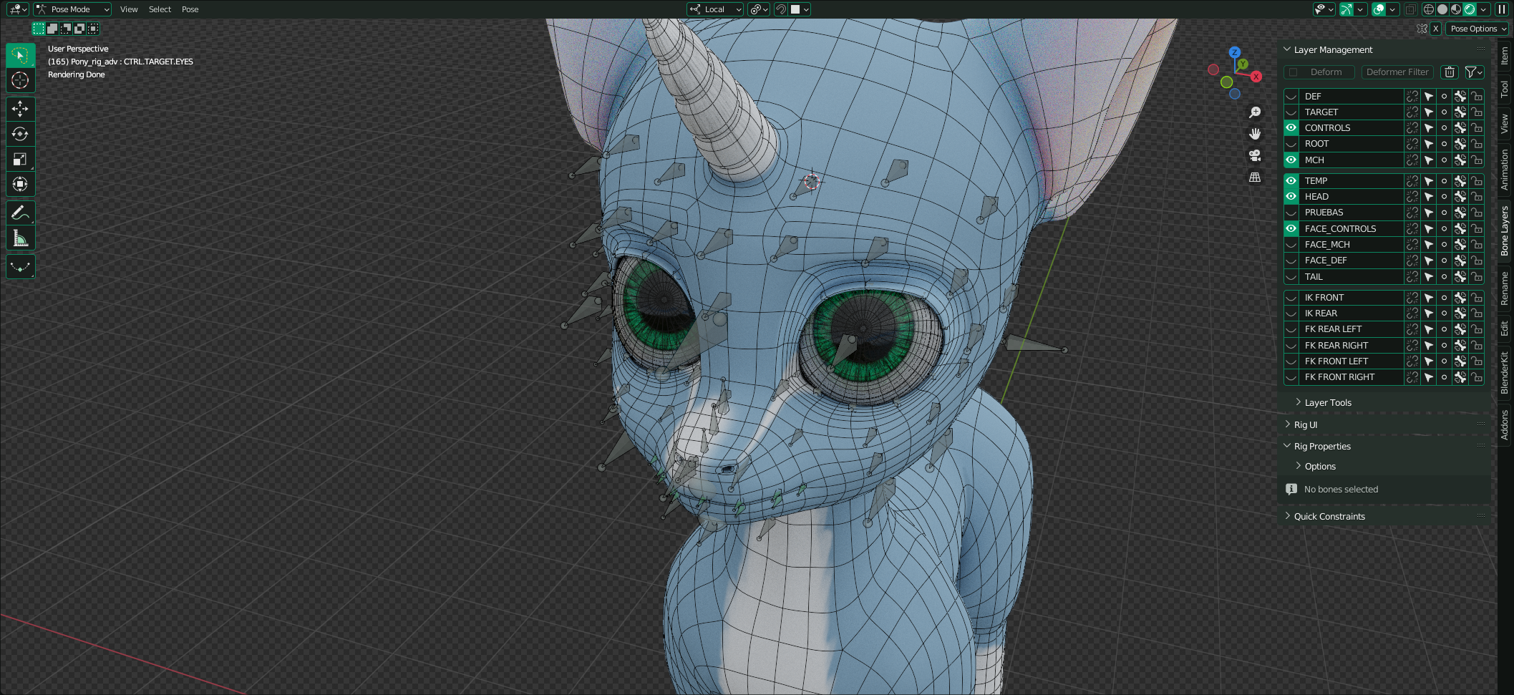Toggle the camera view icon
Image resolution: width=1514 pixels, height=695 pixels.
[x=1255, y=155]
